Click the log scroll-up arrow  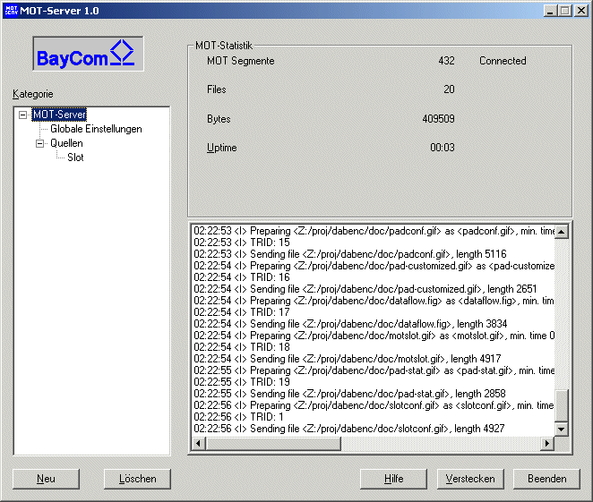coord(562,232)
